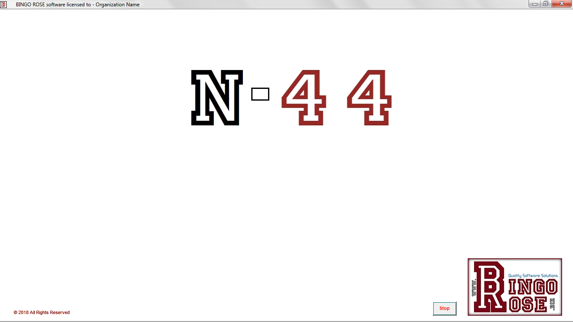573x322 pixels.
Task: Click the Quality Software Solutions tagline
Action: pyautogui.click(x=533, y=275)
